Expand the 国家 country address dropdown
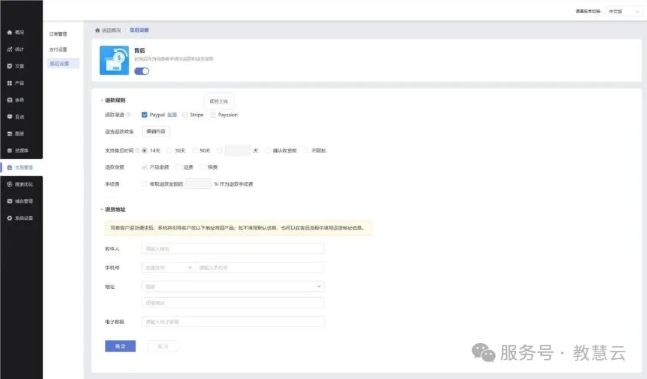Viewport: 647px width, 379px height. pos(232,287)
